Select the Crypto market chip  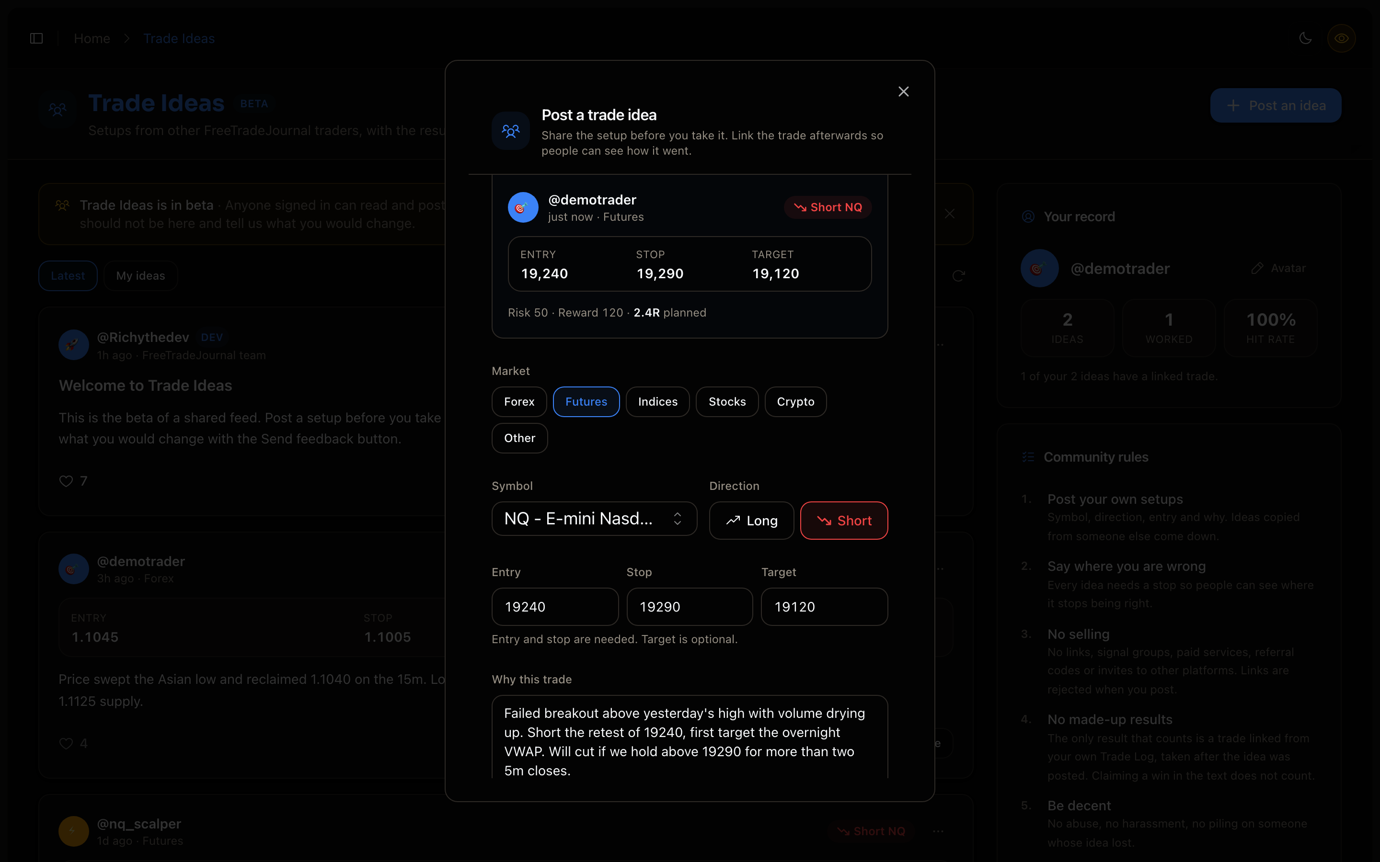(795, 402)
